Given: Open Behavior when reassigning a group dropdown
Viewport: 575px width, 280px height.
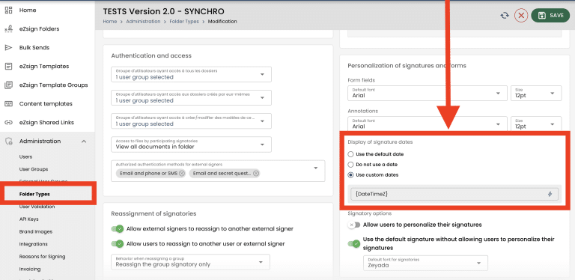Looking at the screenshot, I should pos(191,262).
